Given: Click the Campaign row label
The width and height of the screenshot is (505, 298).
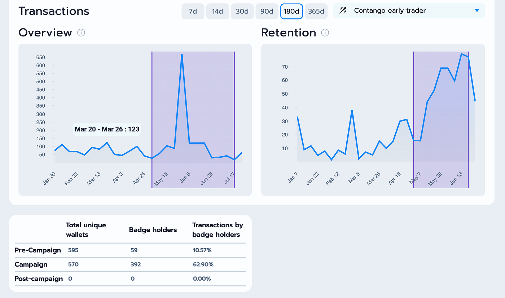Looking at the screenshot, I should [31, 264].
